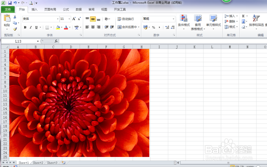Click the AutoSum sigma button
Screen dimensions: 267x167
[243, 16]
